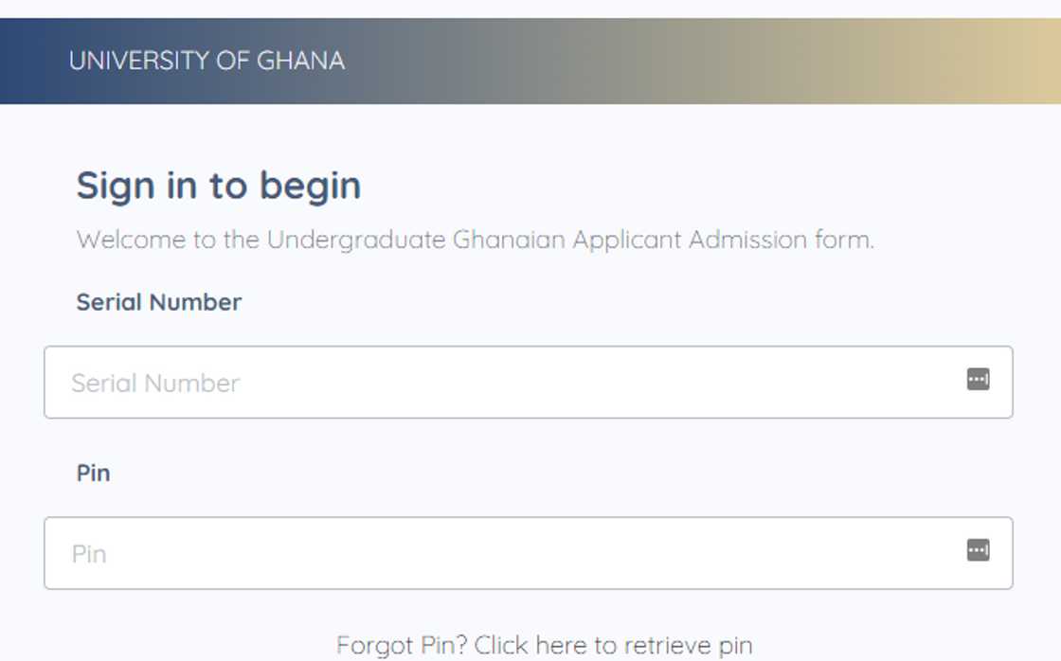Select the Pin label text
Viewport: 1061px width, 661px height.
pos(94,473)
